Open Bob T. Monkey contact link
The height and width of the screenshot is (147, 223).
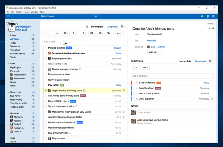pyautogui.click(x=158, y=47)
